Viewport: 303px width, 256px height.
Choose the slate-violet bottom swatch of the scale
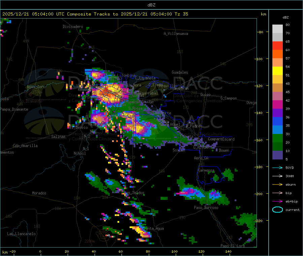[277, 155]
